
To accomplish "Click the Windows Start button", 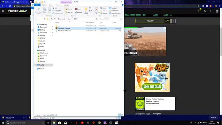I will [x=3, y=123].
